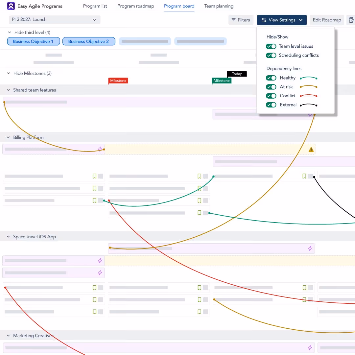The image size is (355, 355).
Task: Open the PI 3 2027: Launch selector
Action: [x=54, y=19]
